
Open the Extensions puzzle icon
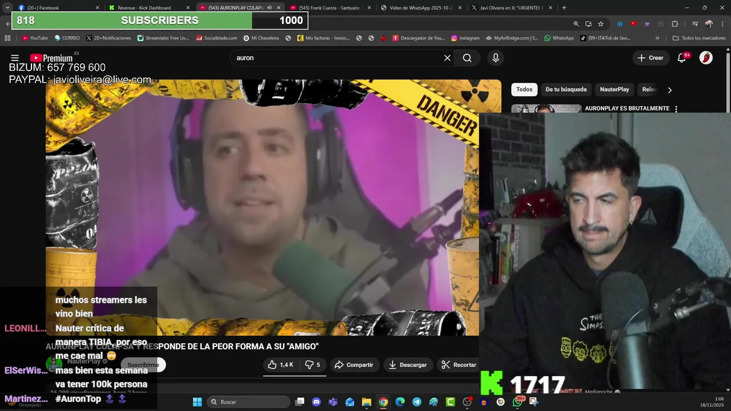[x=674, y=24]
